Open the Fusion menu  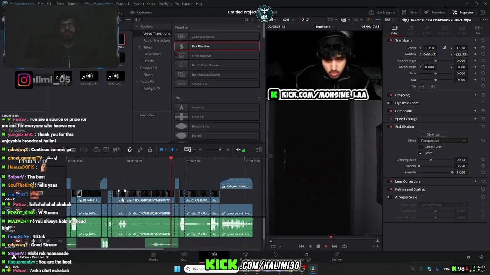click(x=139, y=3)
